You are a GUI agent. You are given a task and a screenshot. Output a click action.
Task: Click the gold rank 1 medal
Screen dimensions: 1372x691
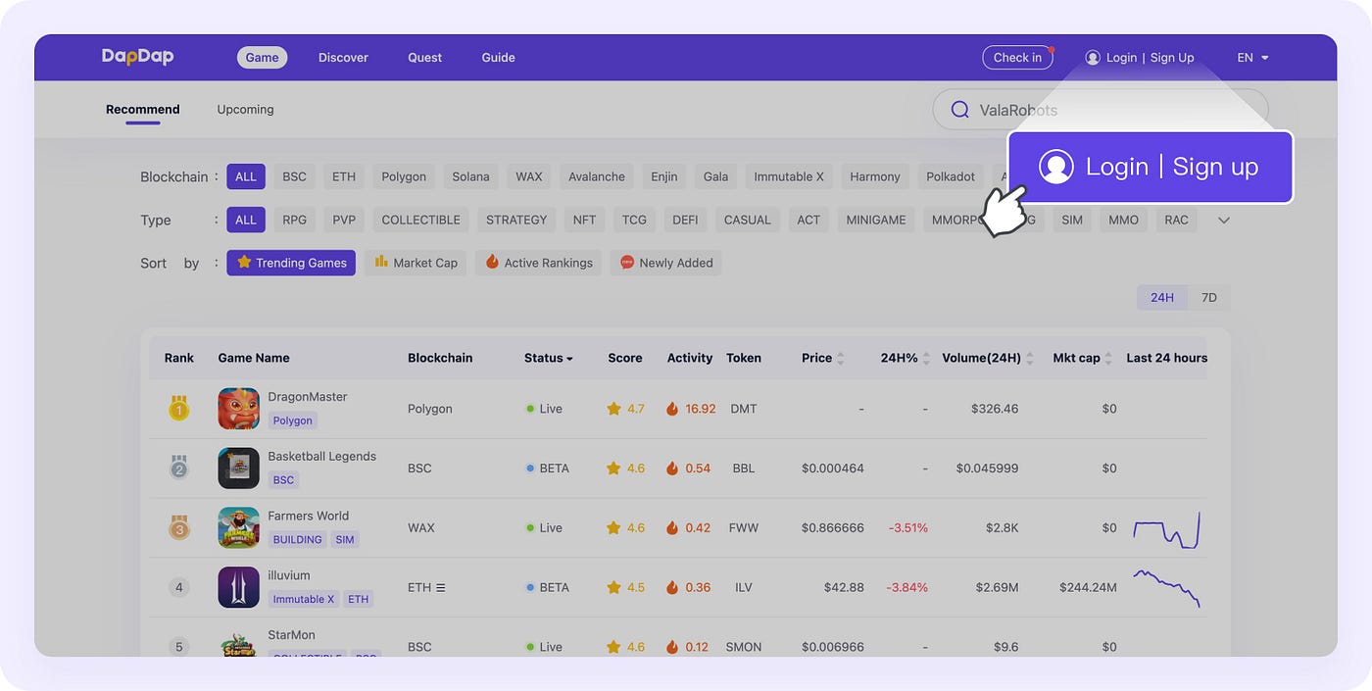point(178,409)
